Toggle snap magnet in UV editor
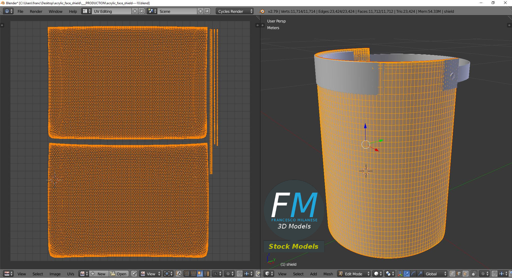Screen dimensions: 512x278 [239, 274]
